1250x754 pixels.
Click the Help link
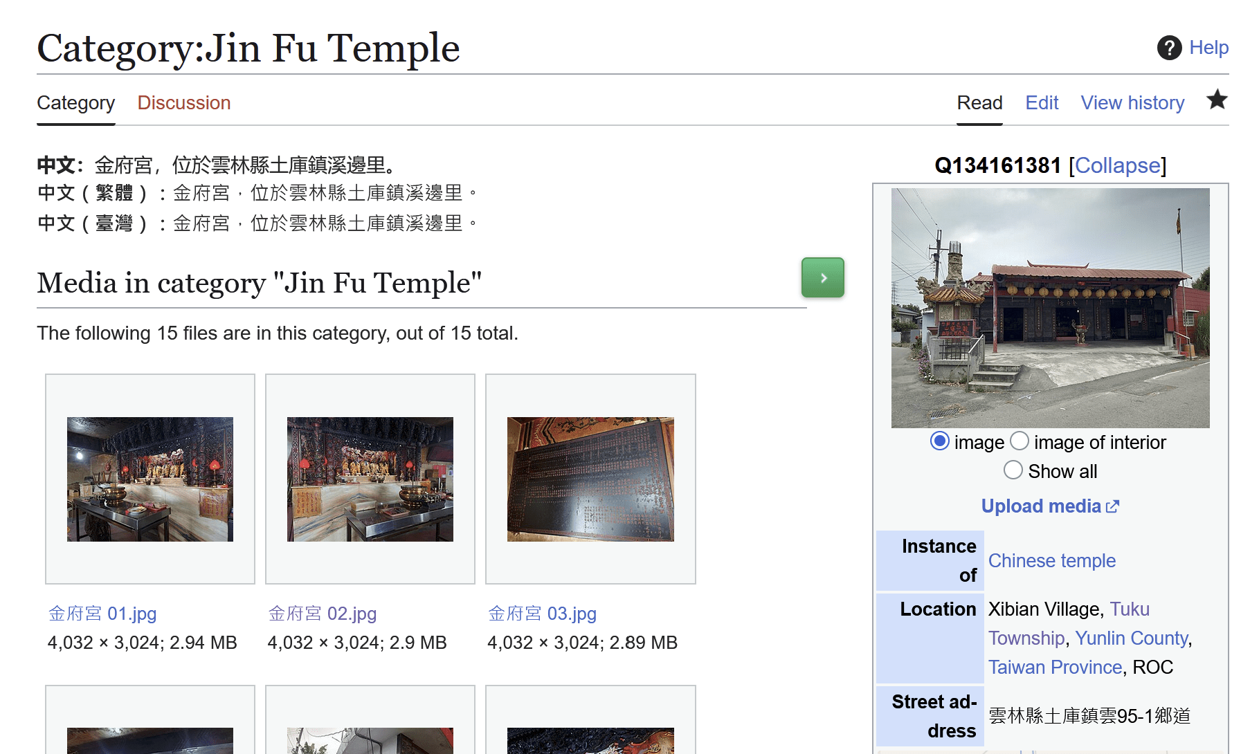coord(1208,48)
